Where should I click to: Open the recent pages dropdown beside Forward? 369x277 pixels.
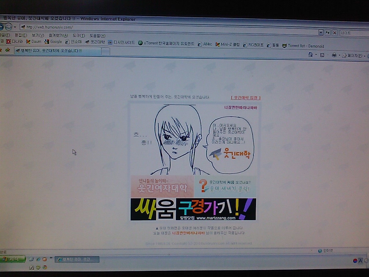click(x=15, y=27)
